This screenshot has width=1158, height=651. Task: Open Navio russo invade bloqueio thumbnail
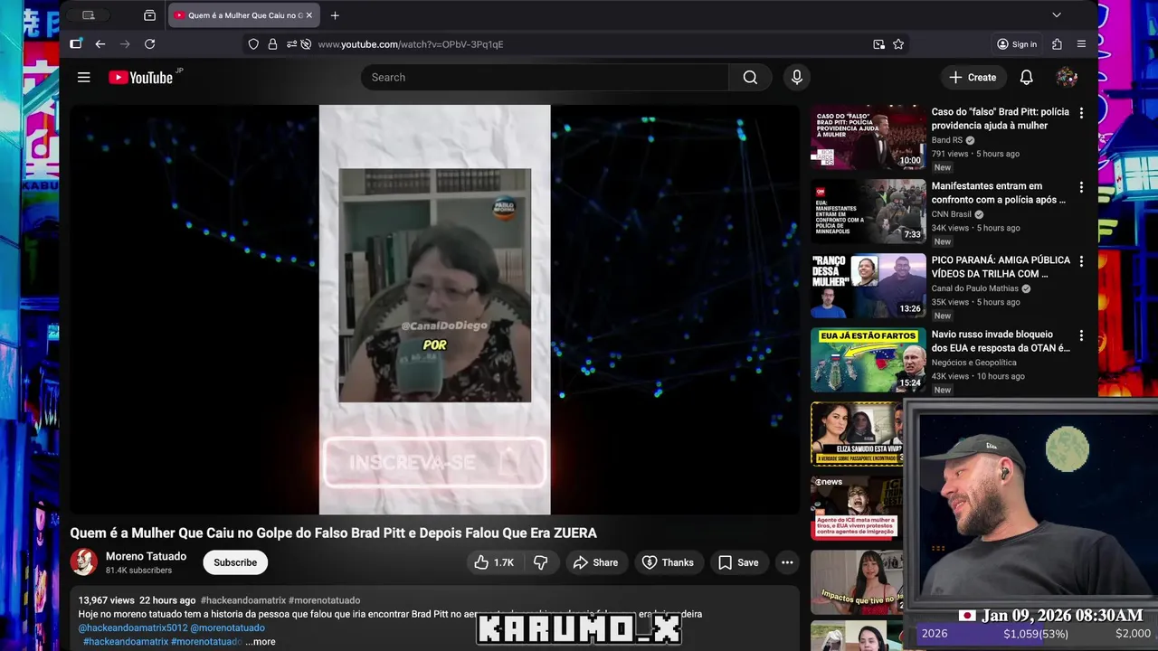point(868,360)
